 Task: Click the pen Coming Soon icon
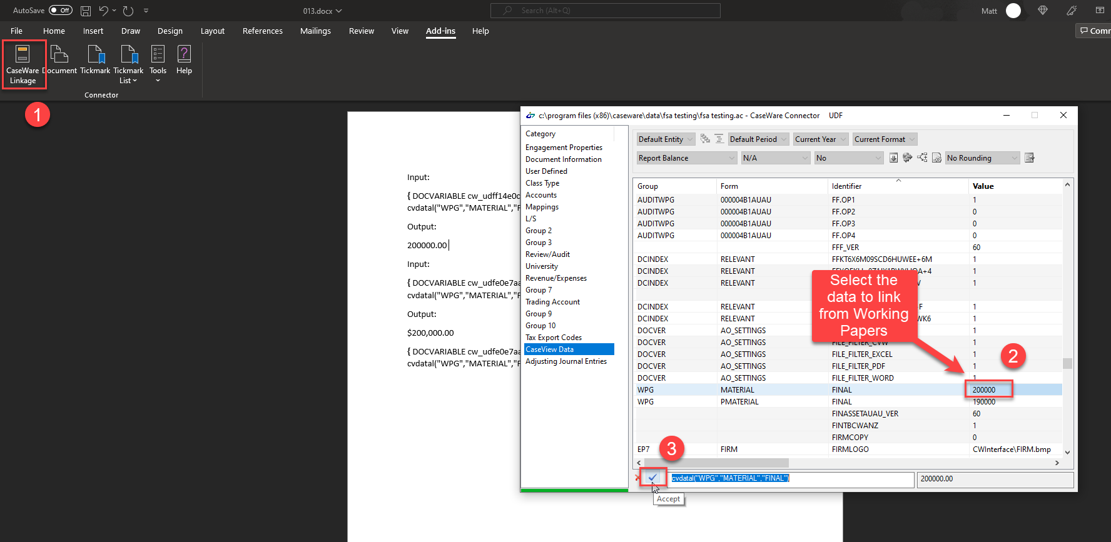pyautogui.click(x=1072, y=11)
